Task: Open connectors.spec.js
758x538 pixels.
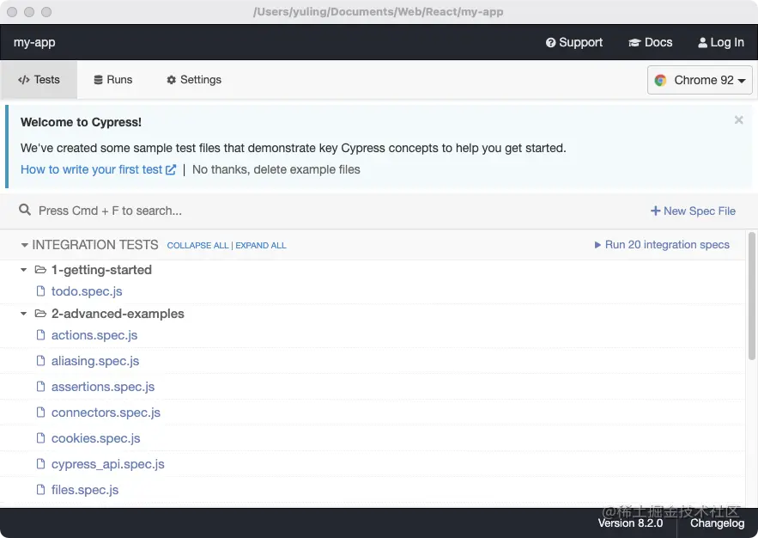Action: pos(106,413)
